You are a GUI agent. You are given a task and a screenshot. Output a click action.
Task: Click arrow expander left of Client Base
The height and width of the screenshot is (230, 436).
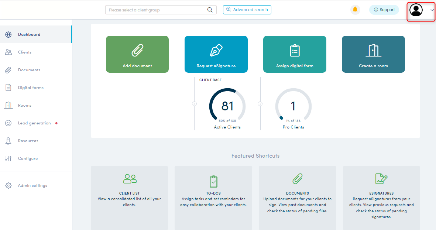pos(194,104)
